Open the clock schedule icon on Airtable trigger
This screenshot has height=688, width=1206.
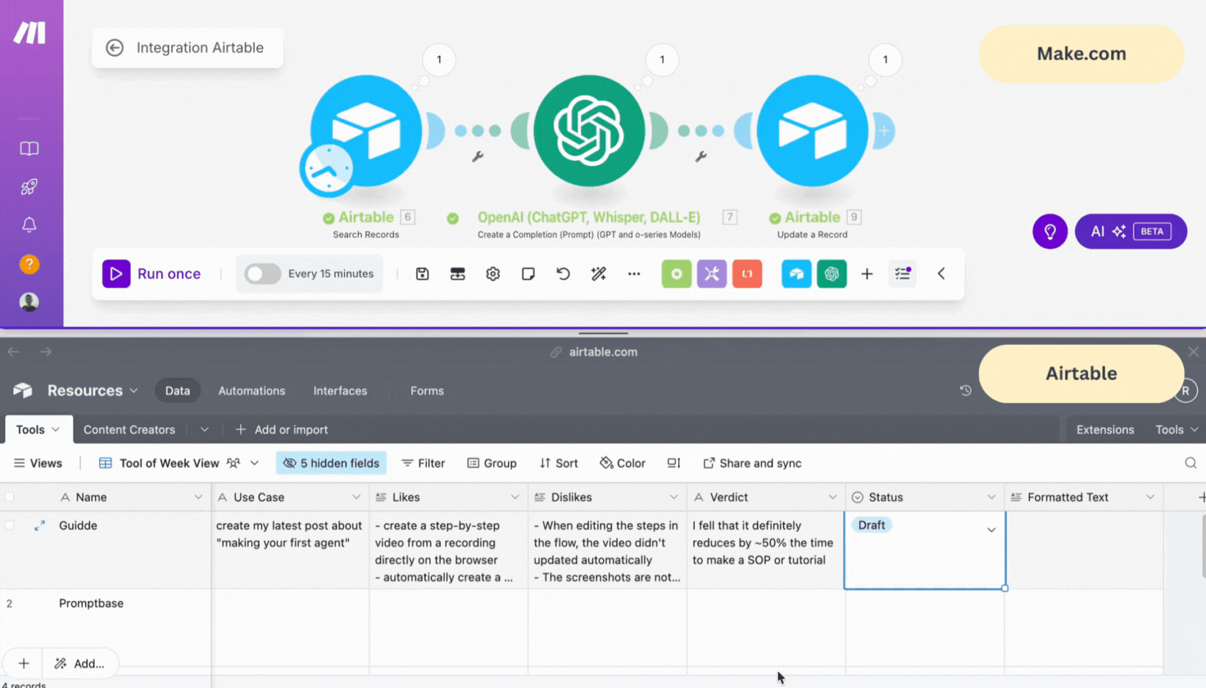tap(327, 169)
